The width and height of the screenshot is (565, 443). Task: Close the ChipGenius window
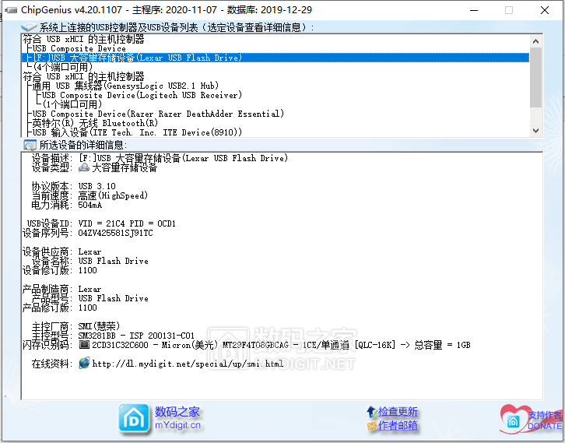(x=545, y=10)
